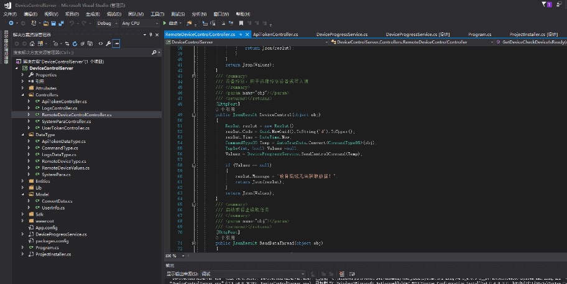The width and height of the screenshot is (567, 284).
Task: Click the Refresh icon in Solution Explorer
Action: 75,44
